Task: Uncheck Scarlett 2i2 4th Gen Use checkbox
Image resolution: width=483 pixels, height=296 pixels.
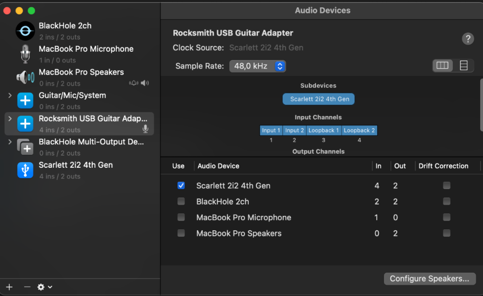Action: click(x=181, y=185)
